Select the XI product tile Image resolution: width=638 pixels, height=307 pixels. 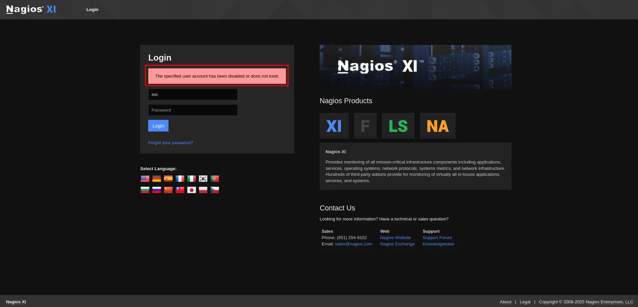[334, 126]
